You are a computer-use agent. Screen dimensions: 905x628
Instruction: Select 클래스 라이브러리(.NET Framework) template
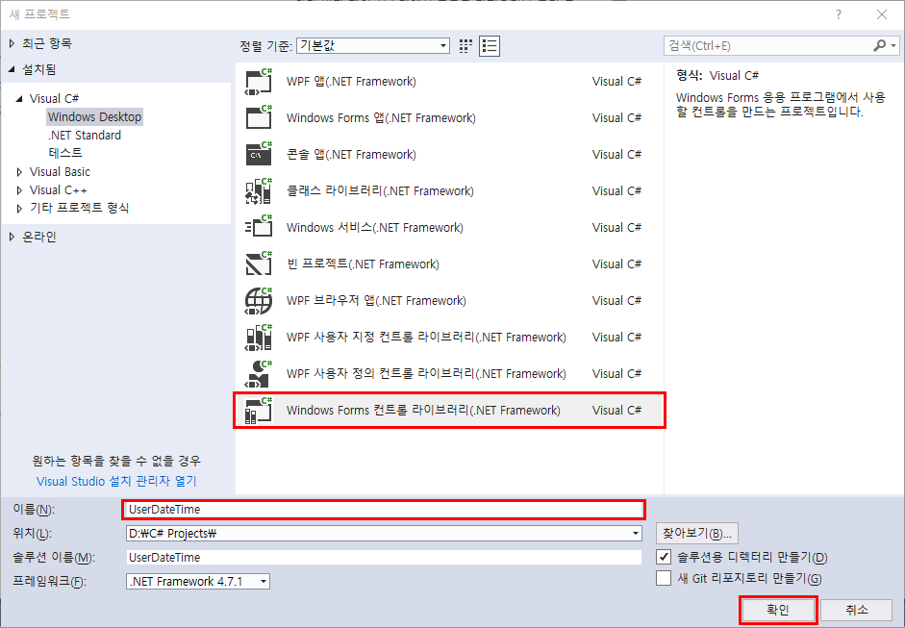pos(449,191)
